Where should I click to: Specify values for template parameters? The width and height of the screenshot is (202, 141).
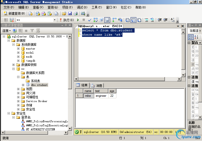[x=173, y=20]
